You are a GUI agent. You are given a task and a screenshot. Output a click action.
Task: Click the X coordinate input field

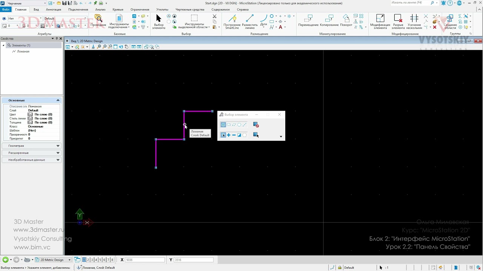coord(145,260)
